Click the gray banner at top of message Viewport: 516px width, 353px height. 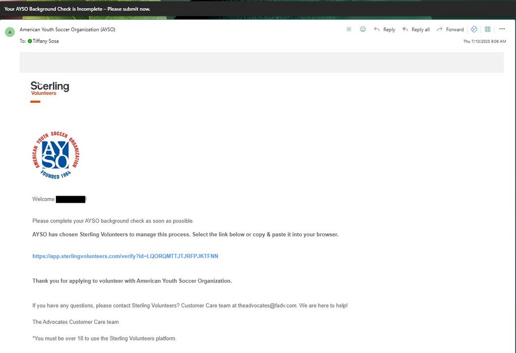pos(262,63)
